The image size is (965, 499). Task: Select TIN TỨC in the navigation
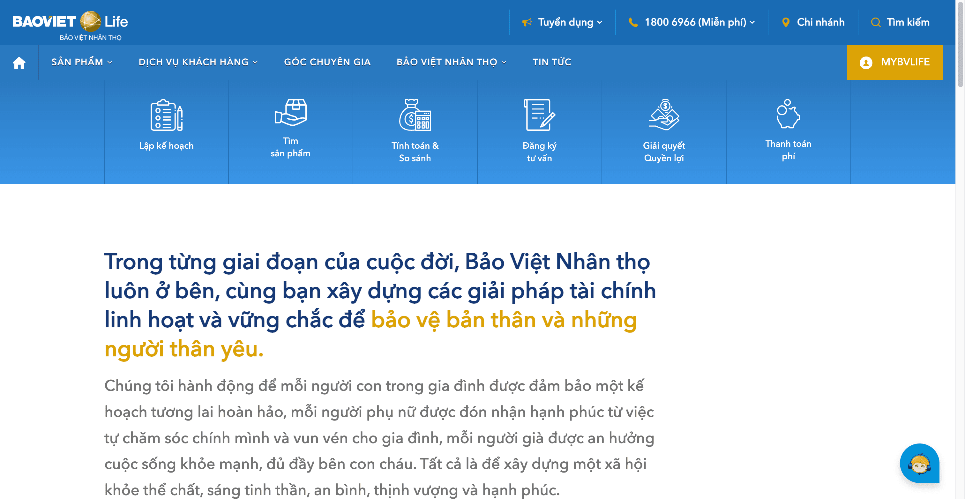click(x=552, y=62)
